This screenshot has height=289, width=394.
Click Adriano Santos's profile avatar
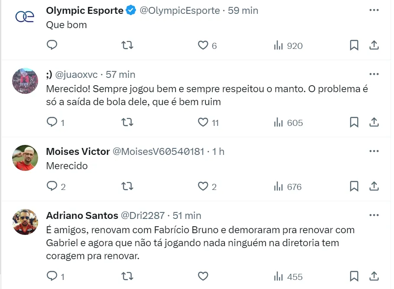[25, 222]
